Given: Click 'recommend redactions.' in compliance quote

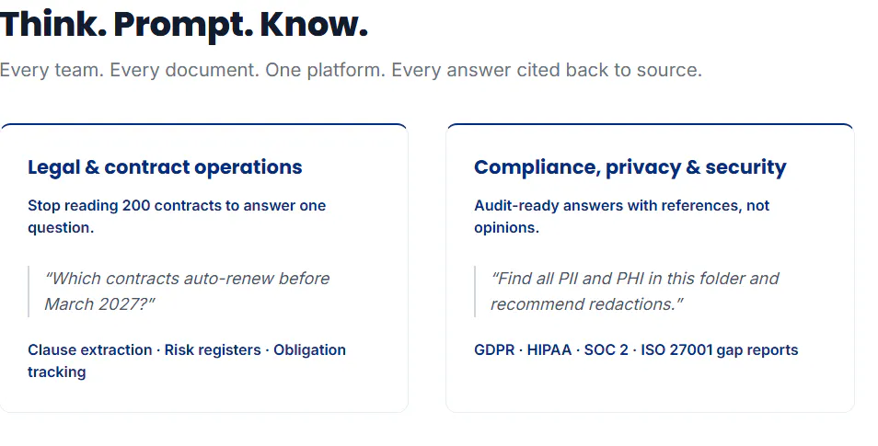Looking at the screenshot, I should click(587, 303).
